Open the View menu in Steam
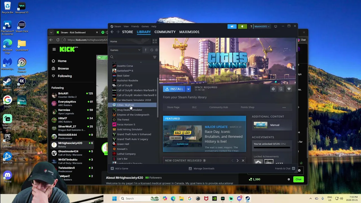The height and width of the screenshot is (203, 361). [x=126, y=27]
